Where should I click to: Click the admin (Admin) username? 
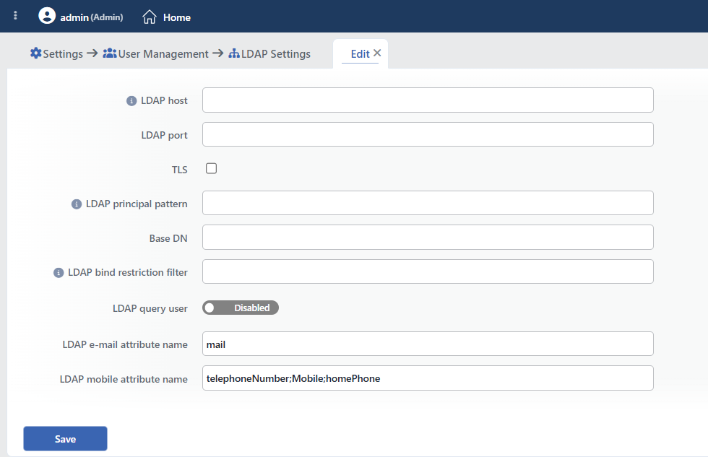pos(92,17)
